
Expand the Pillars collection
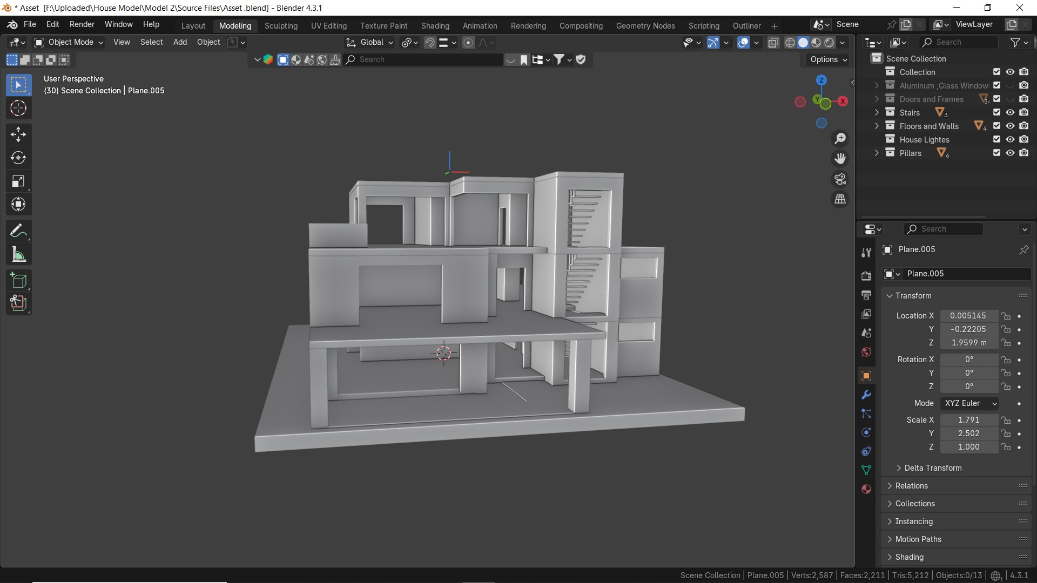coord(877,153)
